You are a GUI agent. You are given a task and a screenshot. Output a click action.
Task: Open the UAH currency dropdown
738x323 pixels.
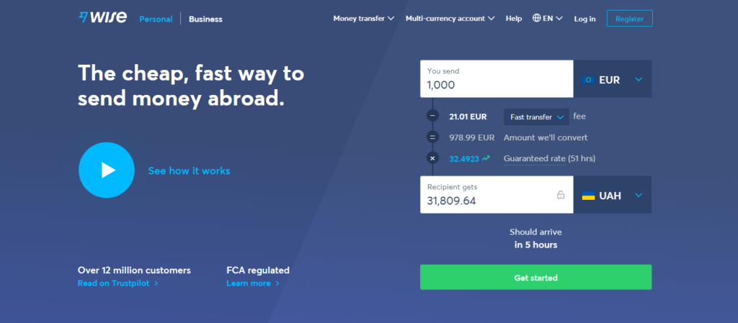(x=613, y=195)
